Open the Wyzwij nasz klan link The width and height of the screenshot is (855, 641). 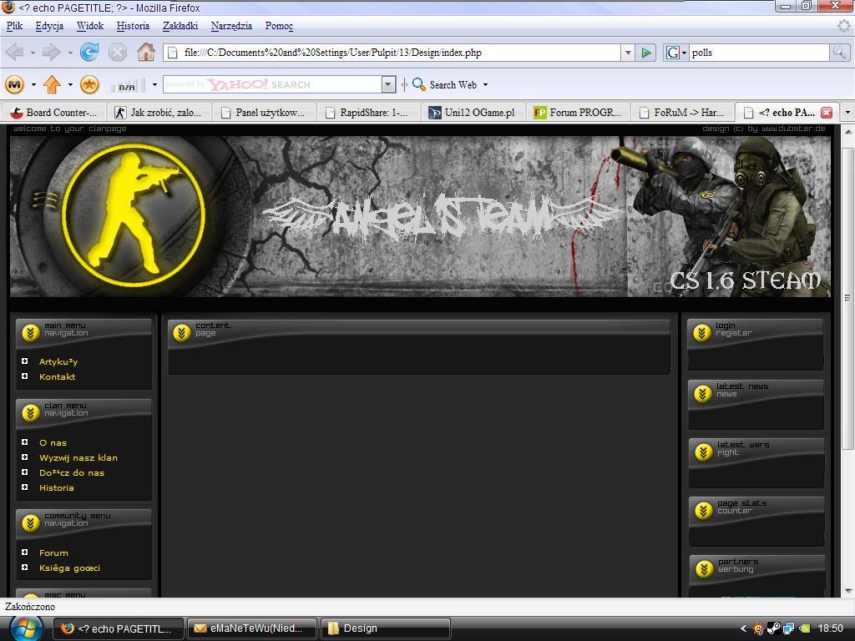[x=78, y=458]
